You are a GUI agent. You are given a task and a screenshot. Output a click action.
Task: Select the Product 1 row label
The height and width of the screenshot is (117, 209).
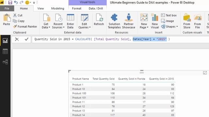(x=78, y=84)
